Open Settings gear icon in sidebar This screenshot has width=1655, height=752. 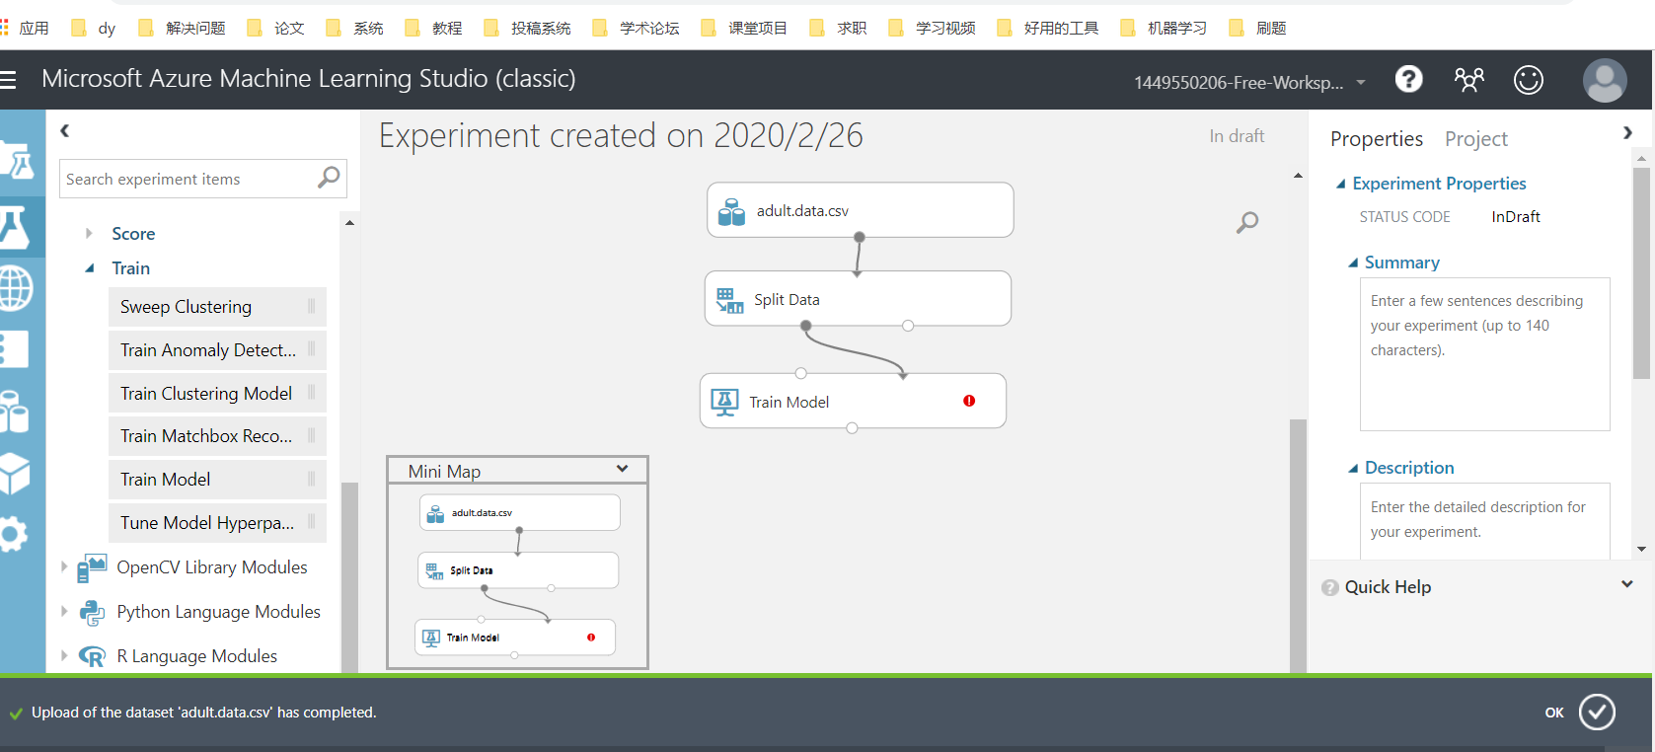pyautogui.click(x=13, y=535)
